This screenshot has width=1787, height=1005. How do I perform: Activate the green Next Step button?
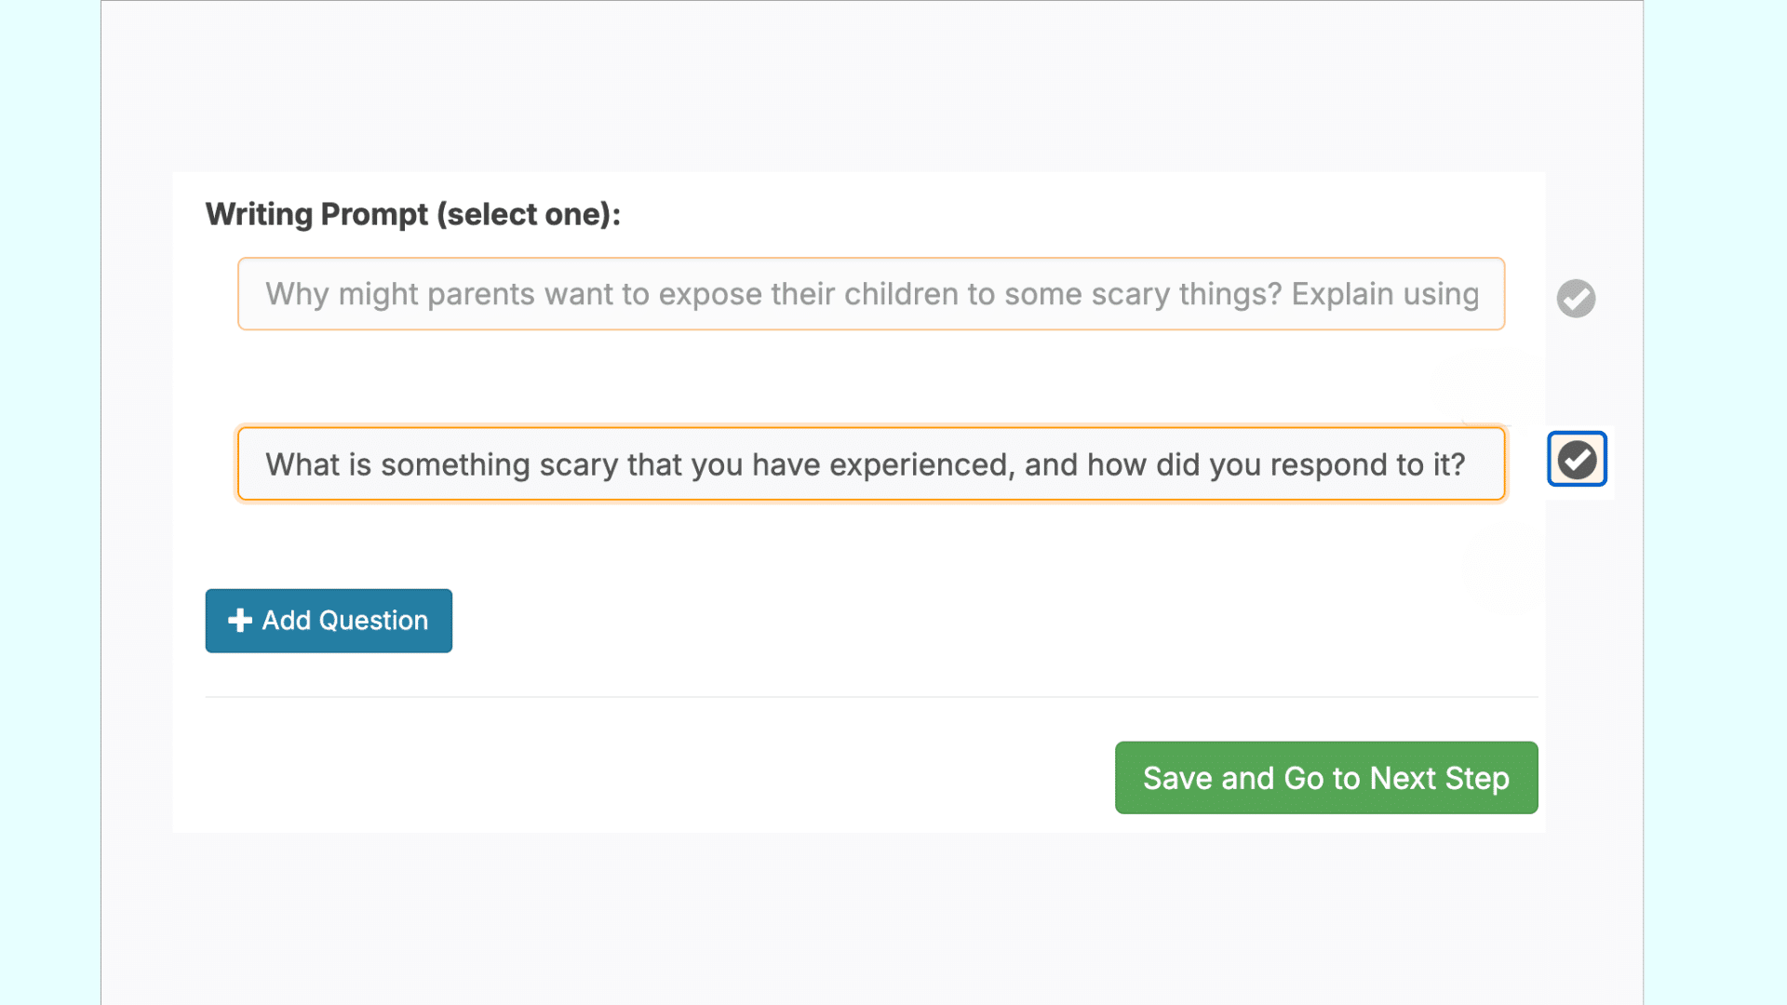coord(1326,778)
